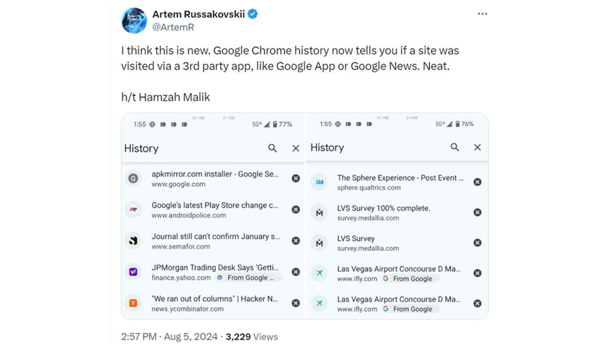Click the 2:57 PM Aug 5, 2024 timestamp

coord(170,336)
